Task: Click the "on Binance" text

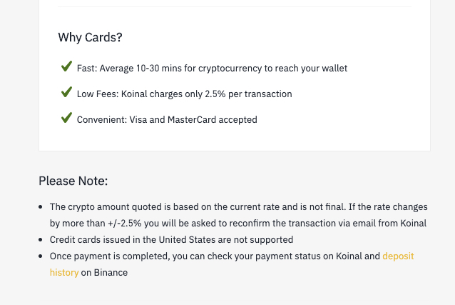Action: click(104, 272)
